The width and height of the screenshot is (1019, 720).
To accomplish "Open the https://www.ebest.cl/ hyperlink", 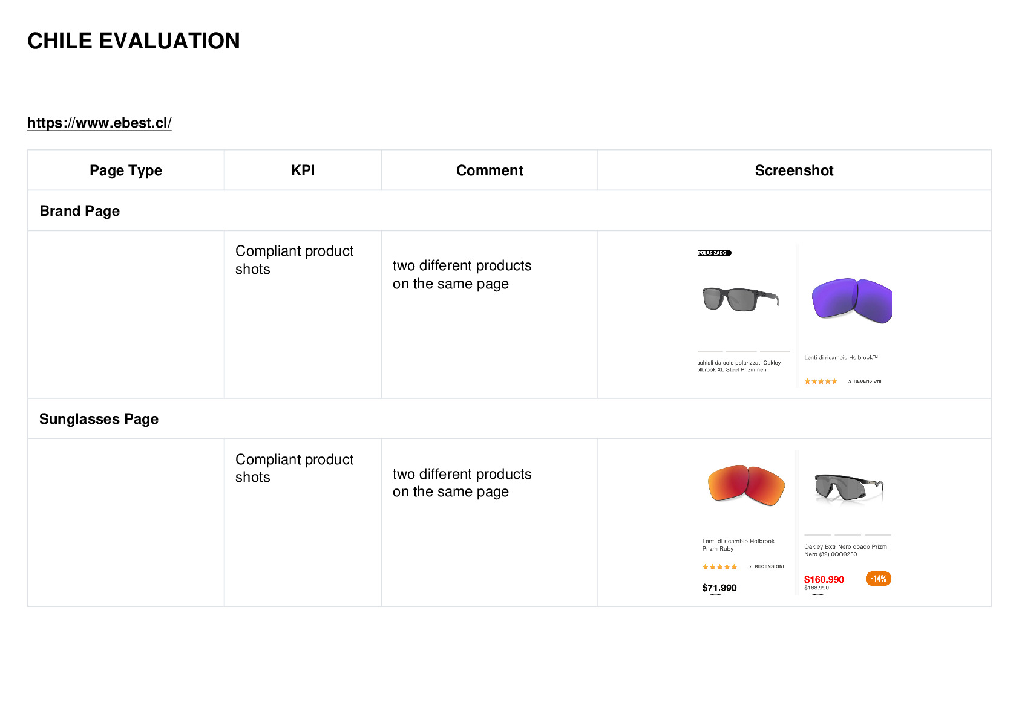I will pyautogui.click(x=99, y=123).
